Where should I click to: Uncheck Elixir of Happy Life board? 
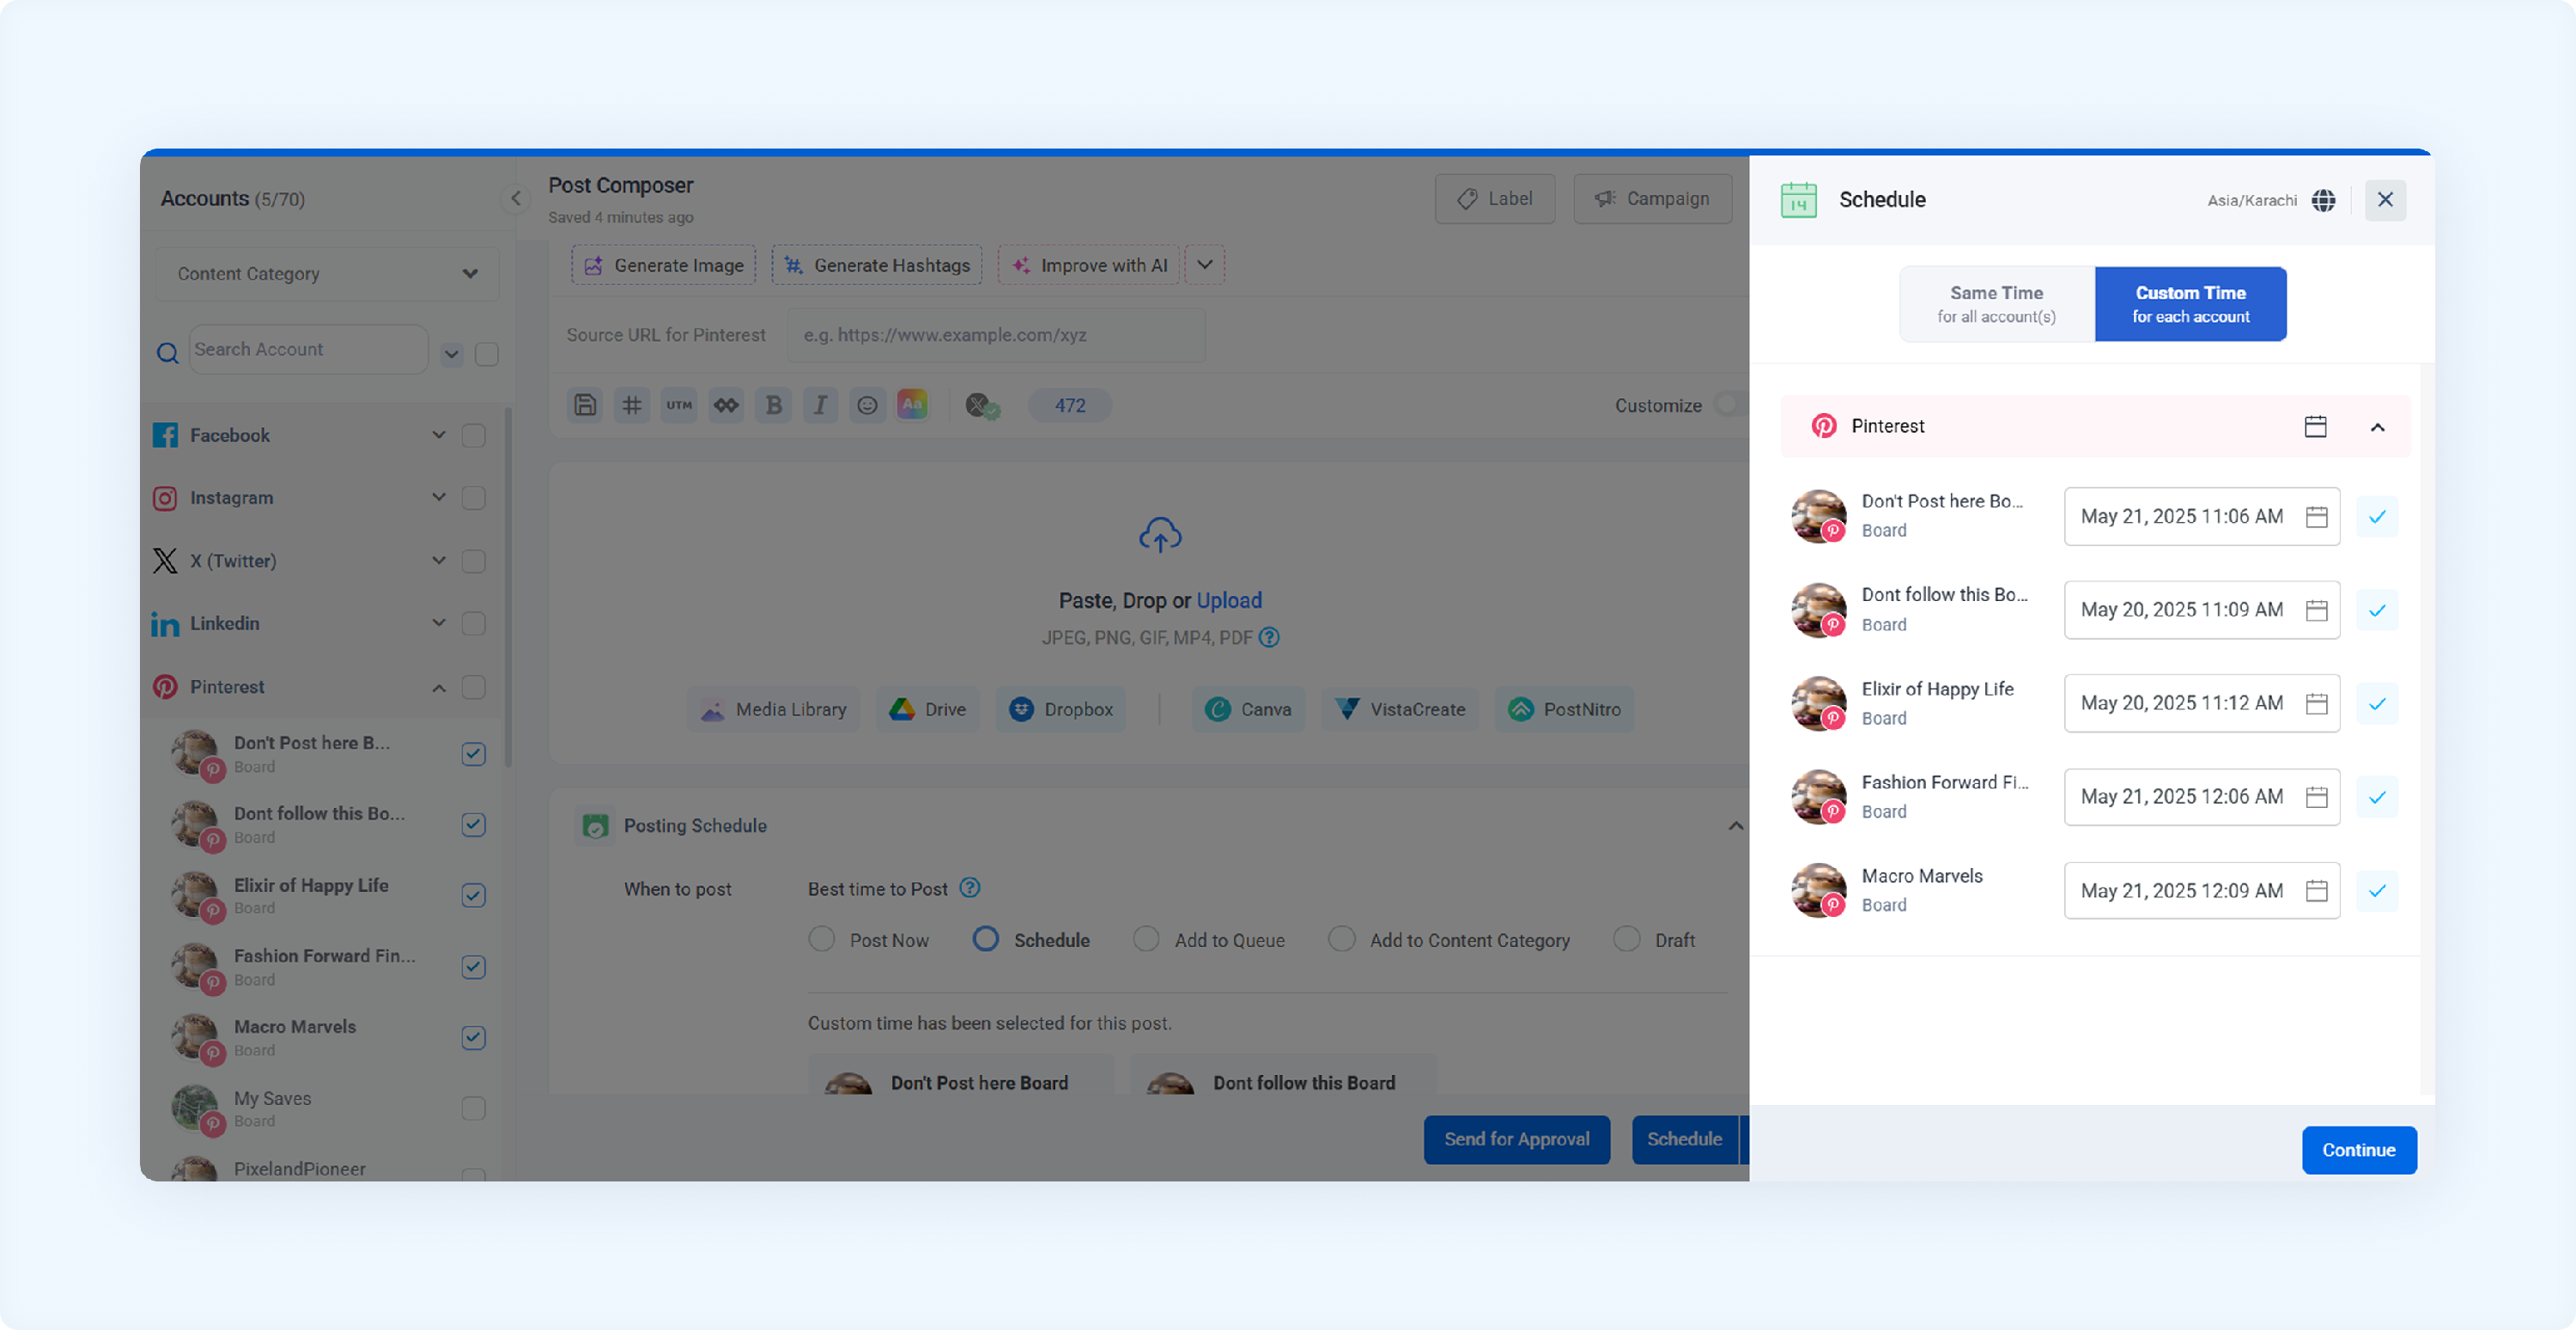pyautogui.click(x=474, y=895)
